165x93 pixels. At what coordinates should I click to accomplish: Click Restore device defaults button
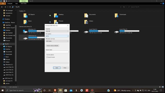(52, 46)
